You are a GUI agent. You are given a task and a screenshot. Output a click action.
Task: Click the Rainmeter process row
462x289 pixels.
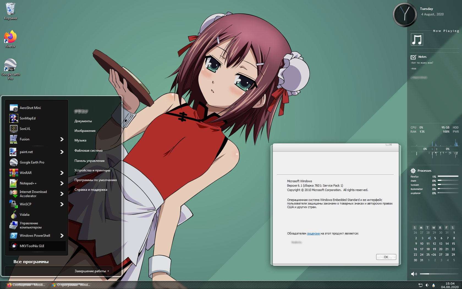pyautogui.click(x=435, y=189)
